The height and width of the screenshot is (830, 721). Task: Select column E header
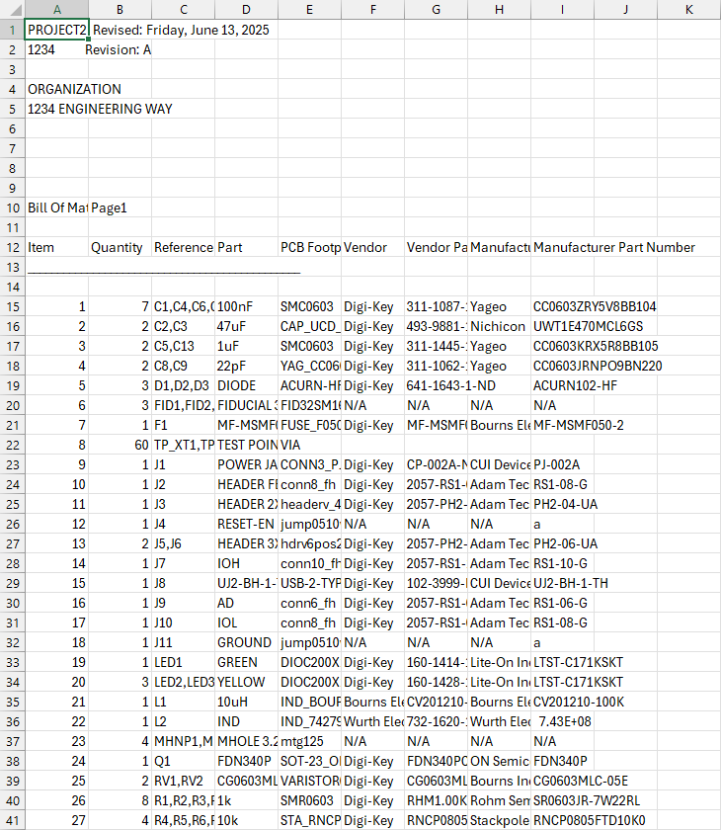(x=309, y=9)
